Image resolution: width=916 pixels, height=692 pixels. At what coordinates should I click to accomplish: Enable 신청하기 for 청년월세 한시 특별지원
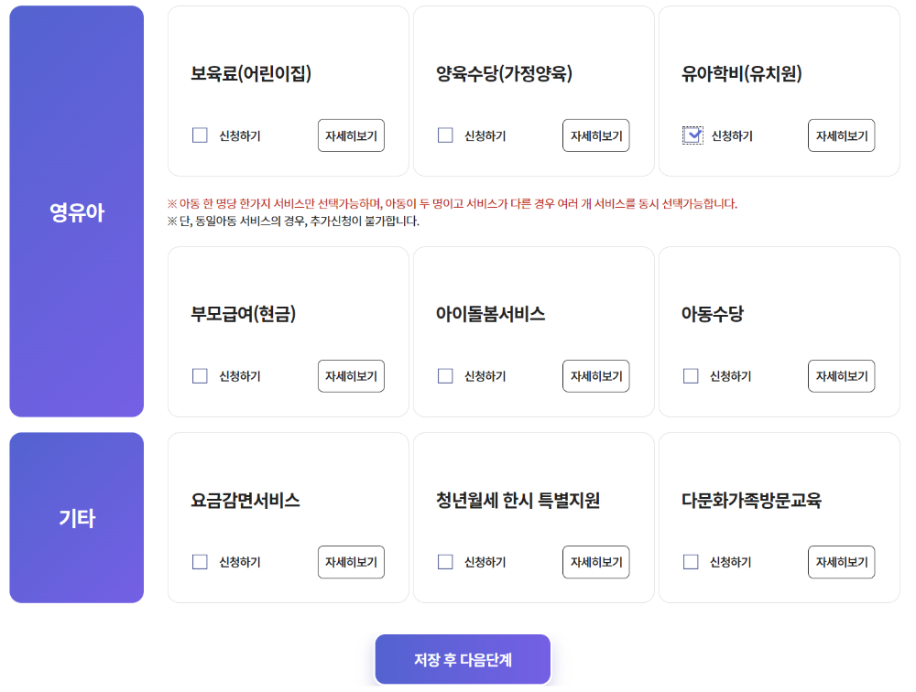[445, 562]
